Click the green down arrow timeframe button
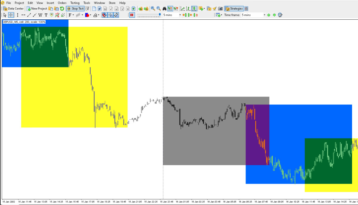The image size is (358, 205). [274, 15]
